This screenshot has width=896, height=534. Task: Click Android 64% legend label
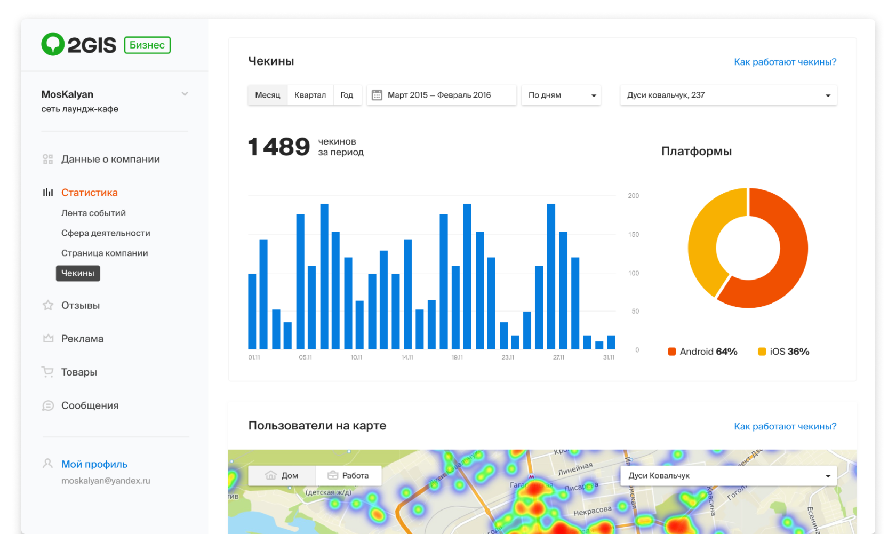click(708, 352)
